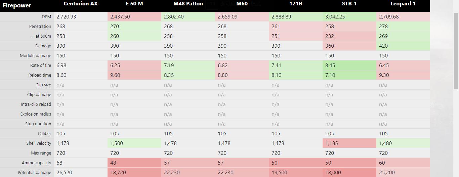The width and height of the screenshot is (459, 177).
Task: Open the Leopard 1 column header
Action: [x=403, y=4]
